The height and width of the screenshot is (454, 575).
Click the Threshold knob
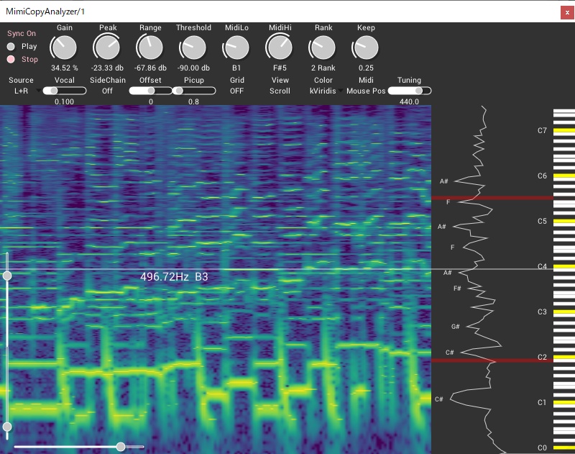click(193, 47)
